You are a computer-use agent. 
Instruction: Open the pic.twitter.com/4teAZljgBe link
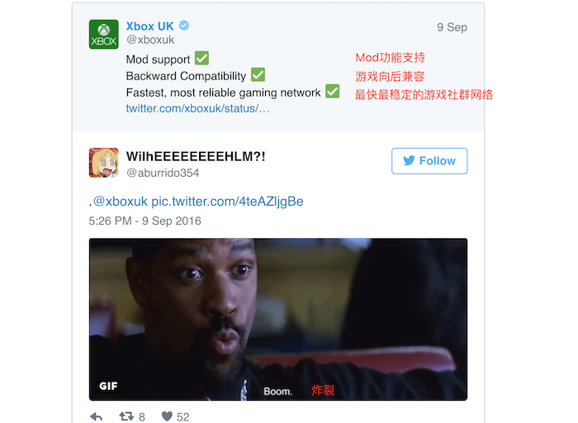tap(227, 202)
